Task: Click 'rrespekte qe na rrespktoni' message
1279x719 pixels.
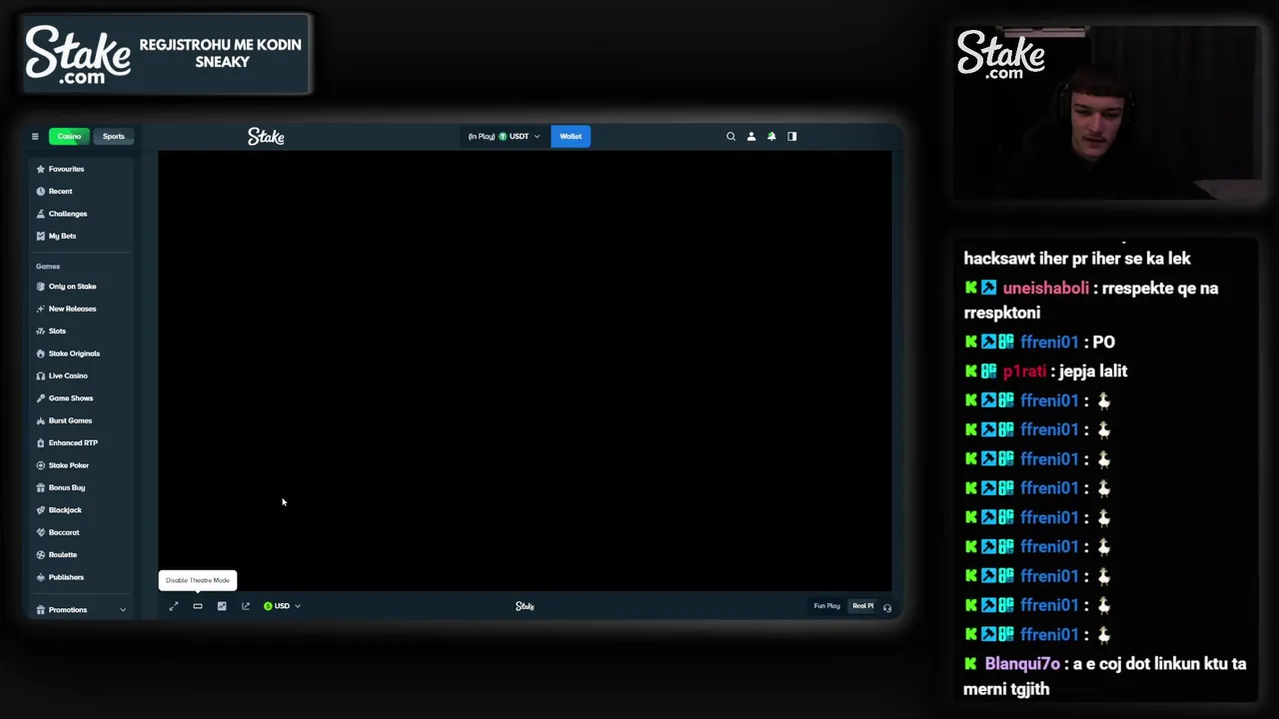Action: pyautogui.click(x=1091, y=300)
